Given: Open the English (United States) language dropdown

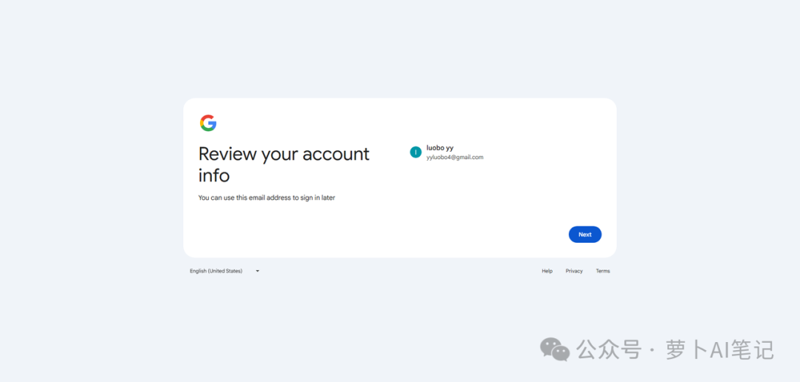Looking at the screenshot, I should click(x=224, y=271).
